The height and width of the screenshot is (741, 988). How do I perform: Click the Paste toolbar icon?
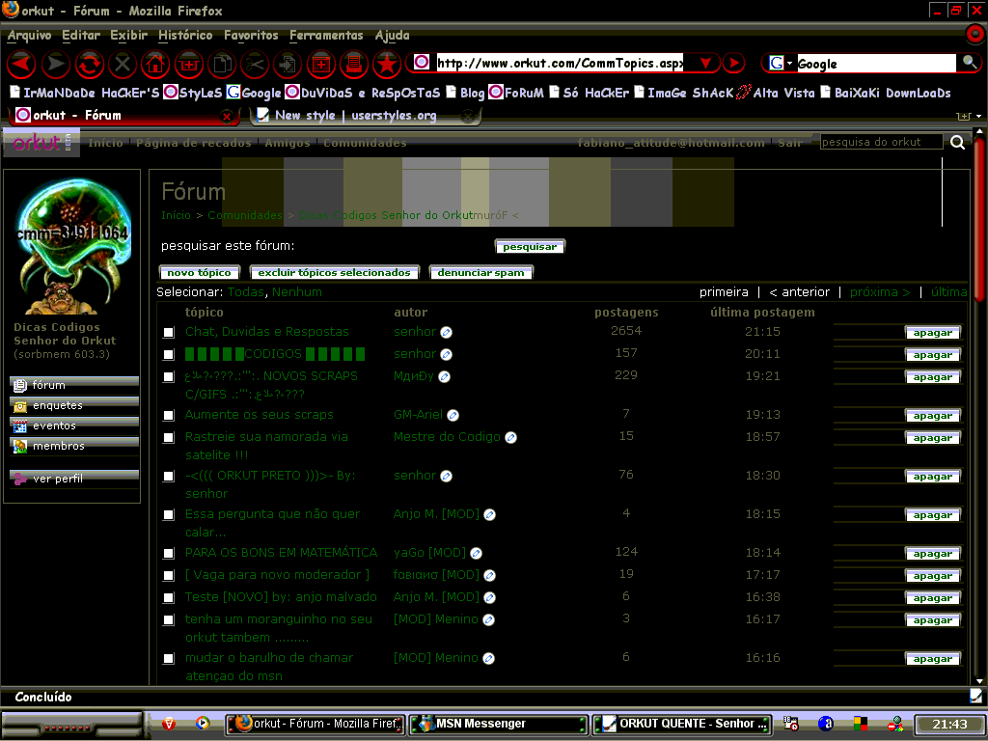[288, 64]
